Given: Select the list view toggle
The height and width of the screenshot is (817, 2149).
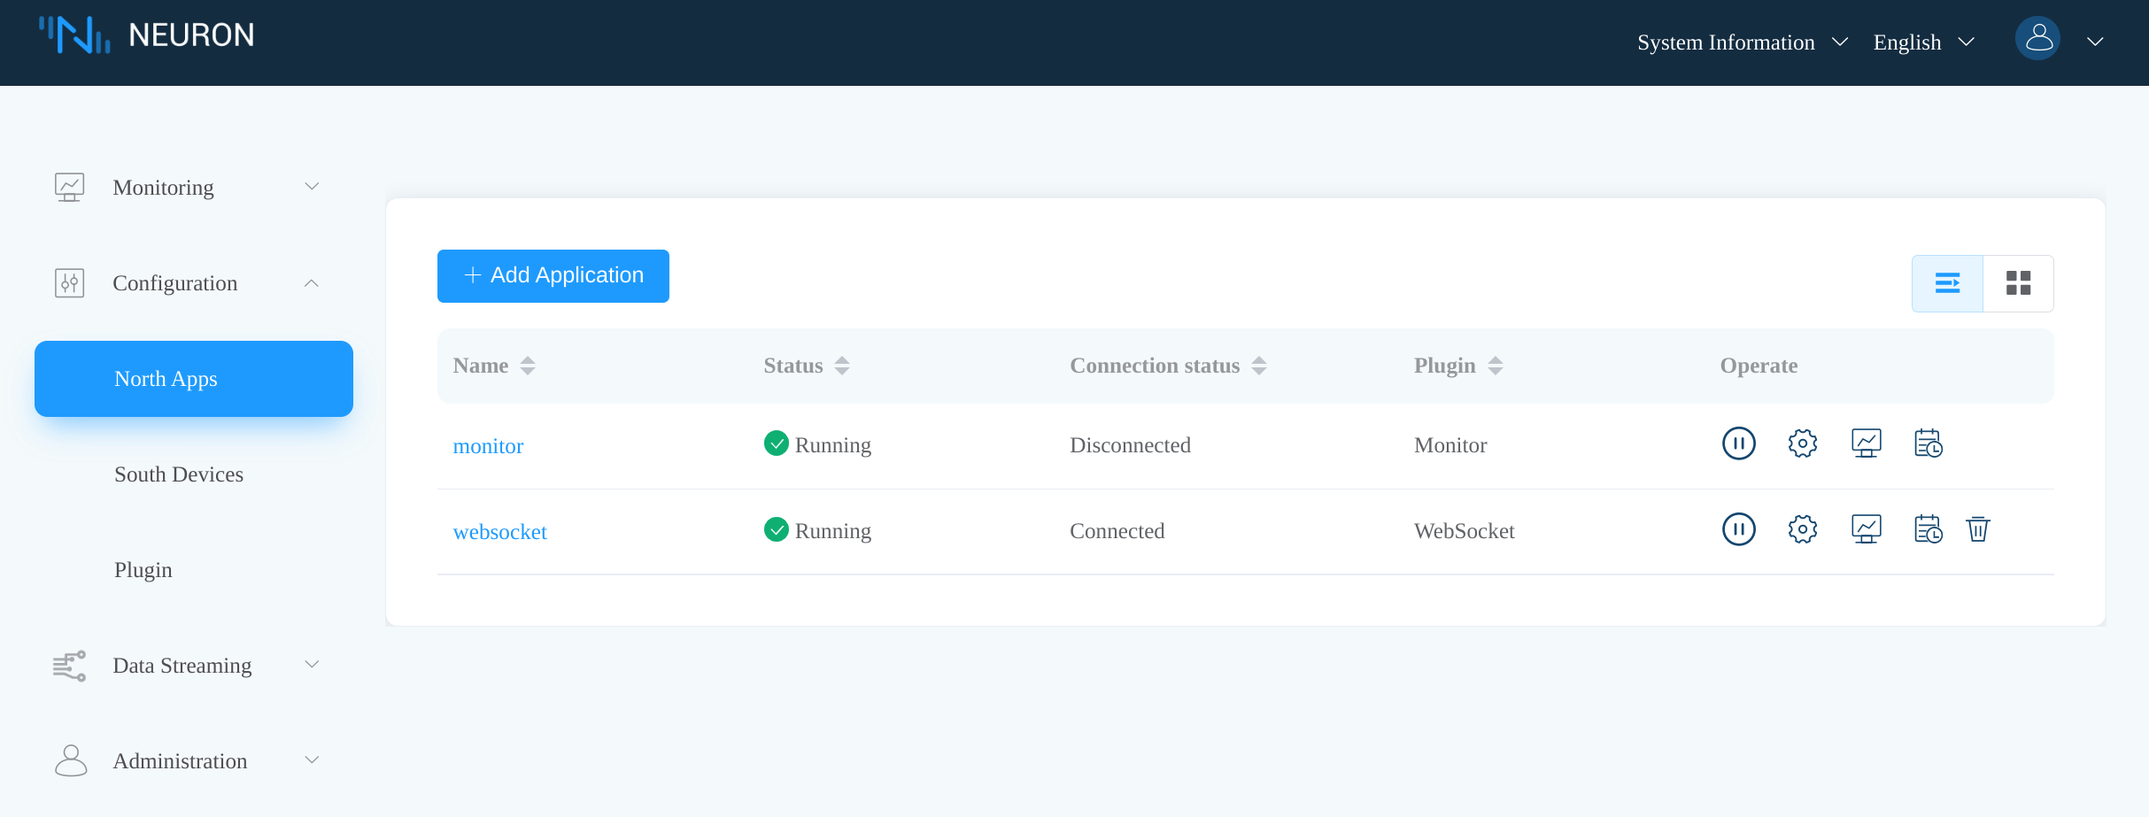Looking at the screenshot, I should [x=1947, y=283].
